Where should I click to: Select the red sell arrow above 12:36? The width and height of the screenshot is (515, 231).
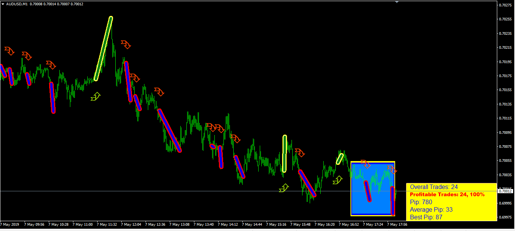tap(159, 91)
